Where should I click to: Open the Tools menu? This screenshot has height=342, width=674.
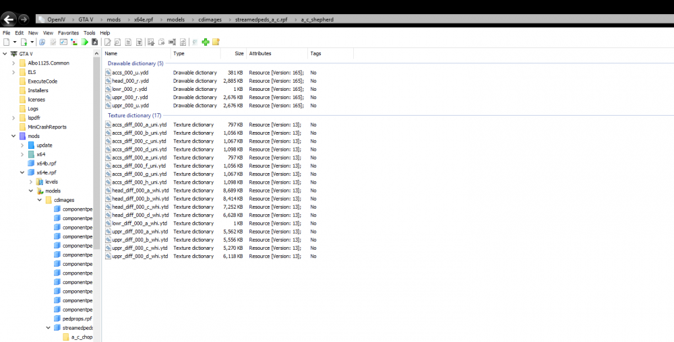[x=90, y=32]
